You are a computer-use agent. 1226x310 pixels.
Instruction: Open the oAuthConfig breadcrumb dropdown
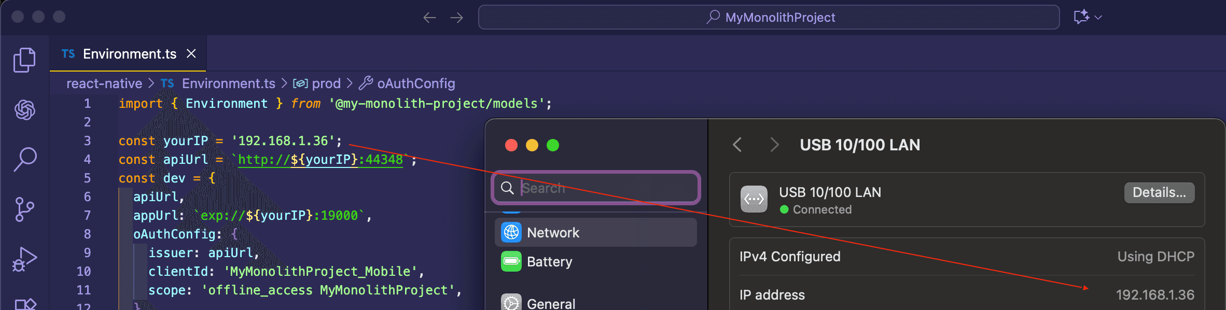click(415, 83)
